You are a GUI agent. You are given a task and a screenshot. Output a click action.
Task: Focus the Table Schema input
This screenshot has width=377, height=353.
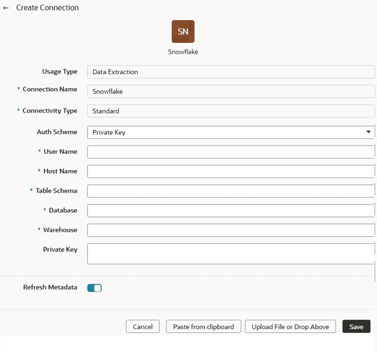coord(231,191)
